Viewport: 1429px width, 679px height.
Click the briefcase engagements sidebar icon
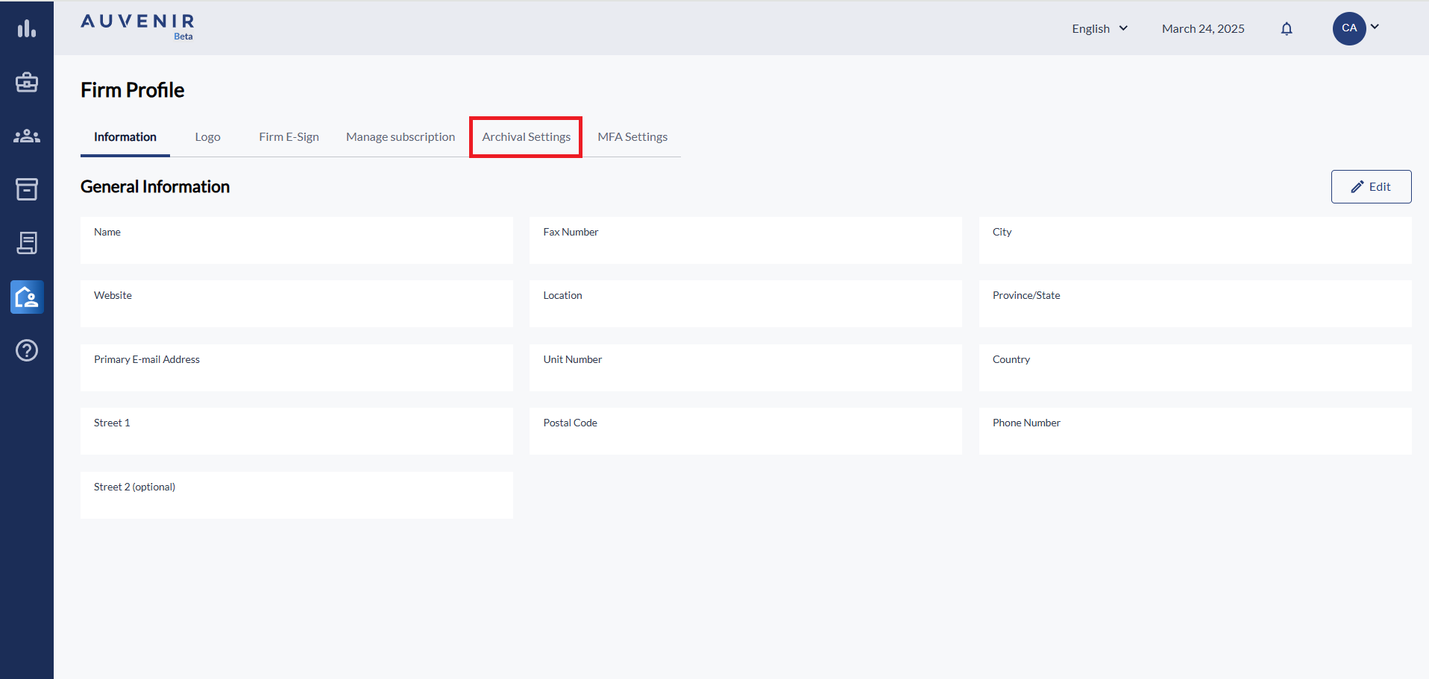[x=27, y=82]
